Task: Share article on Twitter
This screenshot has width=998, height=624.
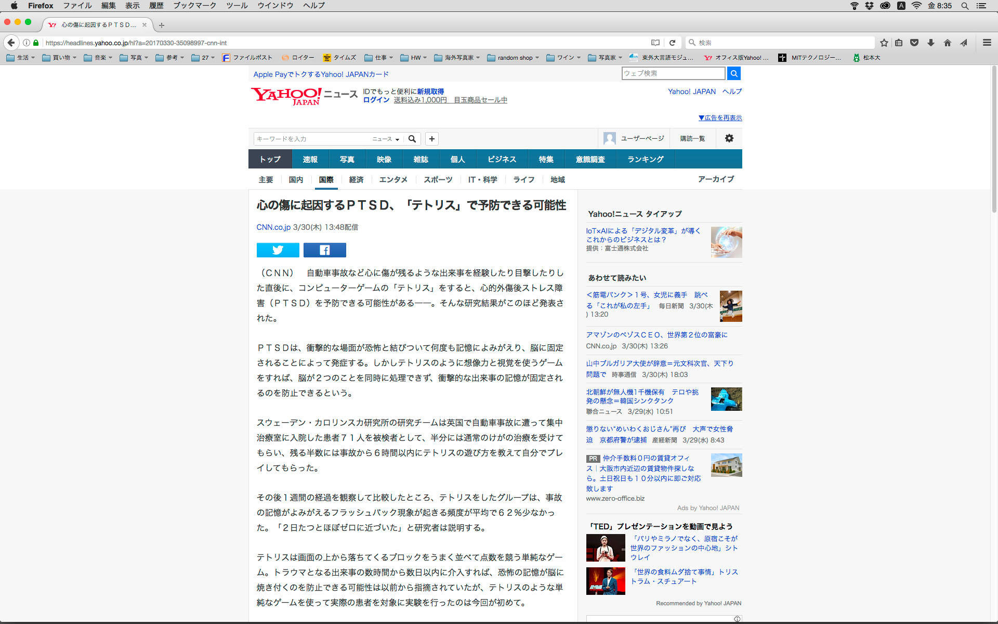Action: (x=278, y=250)
